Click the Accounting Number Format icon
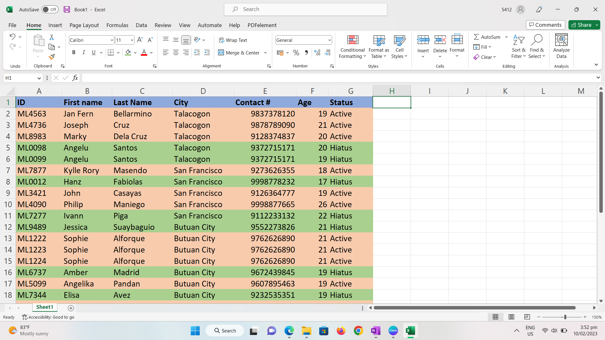 pos(280,53)
